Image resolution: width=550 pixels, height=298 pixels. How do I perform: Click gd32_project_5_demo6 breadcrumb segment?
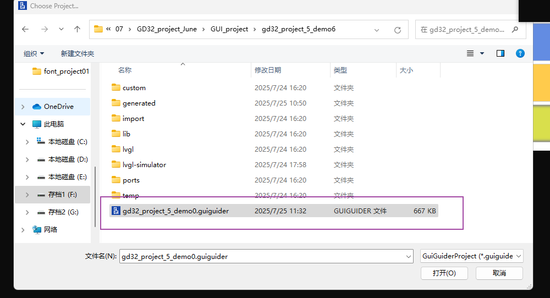point(299,29)
